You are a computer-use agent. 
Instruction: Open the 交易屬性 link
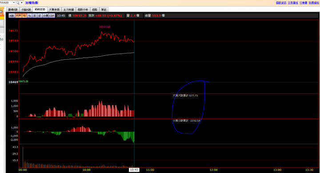coord(293,3)
